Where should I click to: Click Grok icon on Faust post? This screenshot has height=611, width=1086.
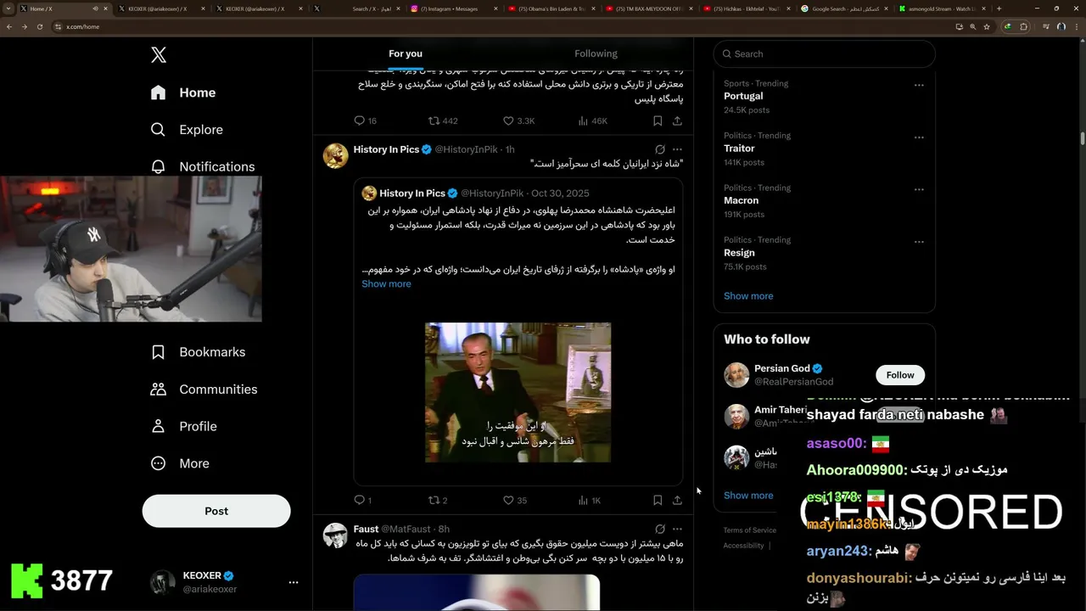click(660, 529)
